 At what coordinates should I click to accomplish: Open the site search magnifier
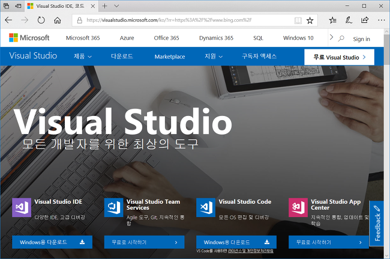[341, 38]
